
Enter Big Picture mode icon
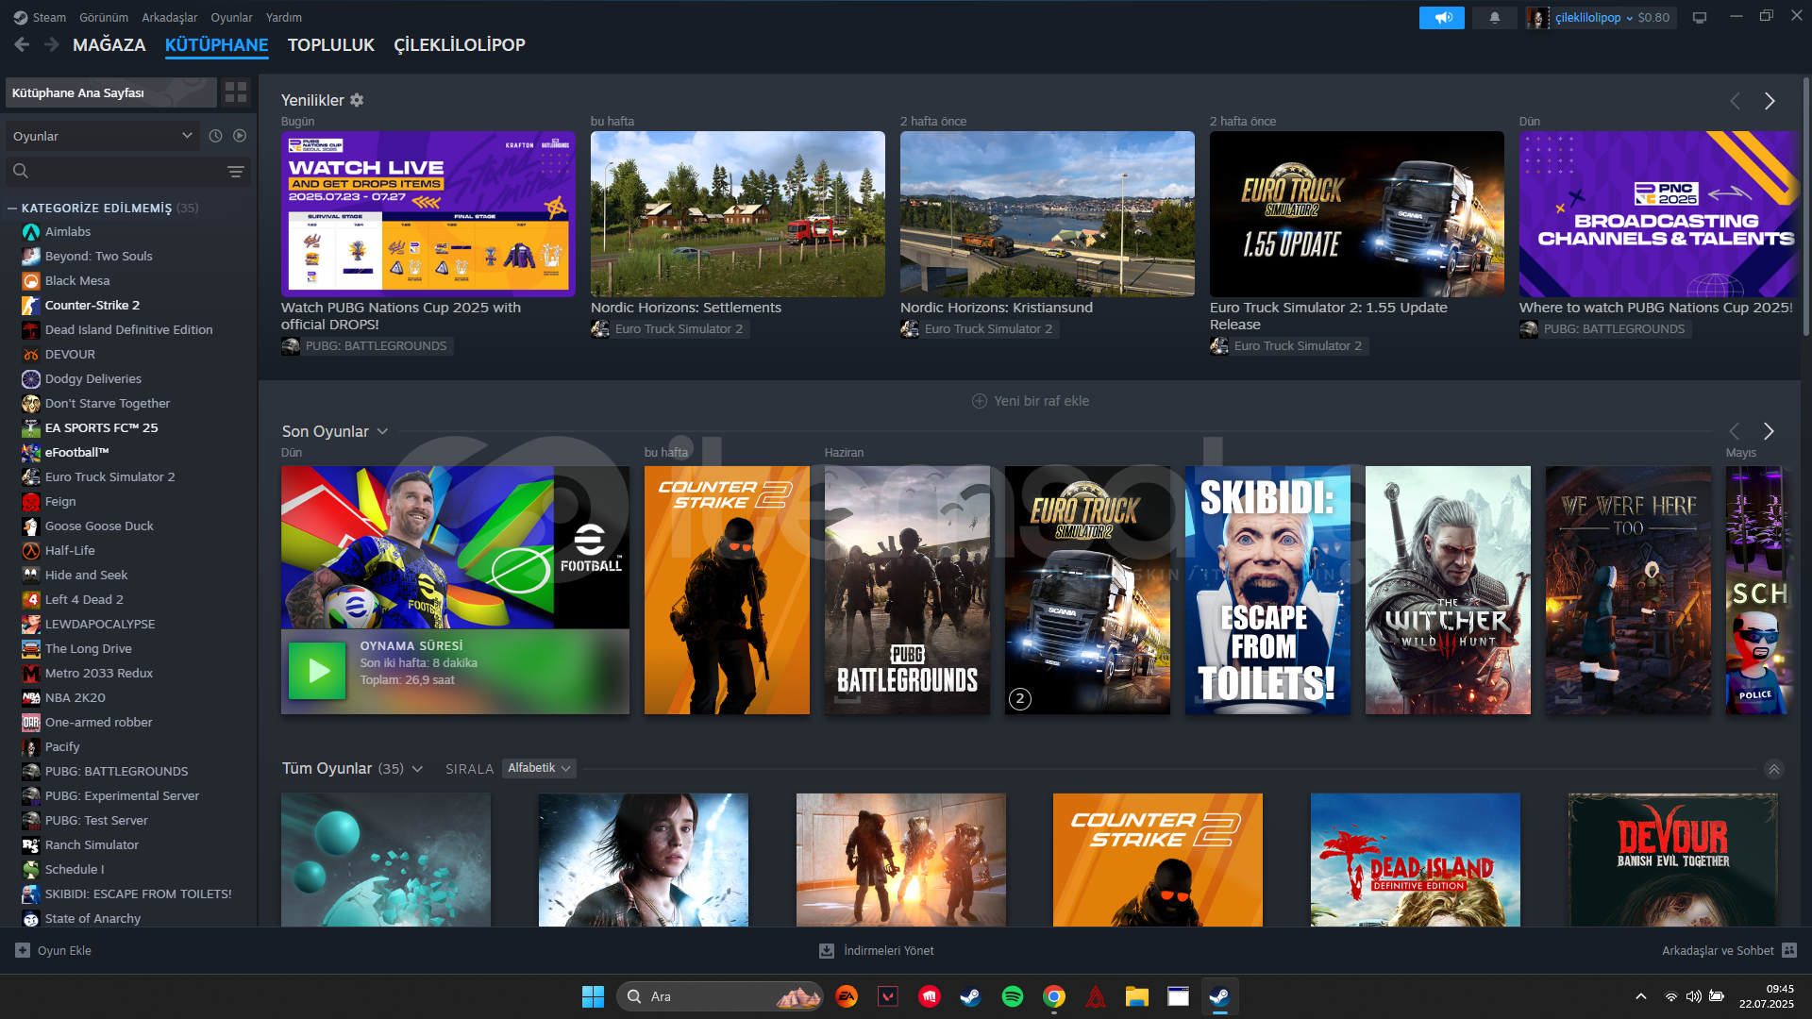pos(1700,18)
